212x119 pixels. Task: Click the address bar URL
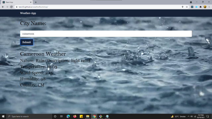(x=33, y=7)
